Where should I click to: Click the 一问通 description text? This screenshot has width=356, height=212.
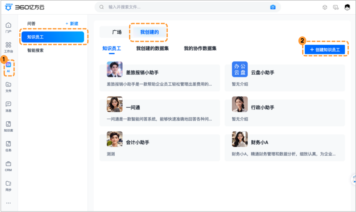[x=159, y=119]
